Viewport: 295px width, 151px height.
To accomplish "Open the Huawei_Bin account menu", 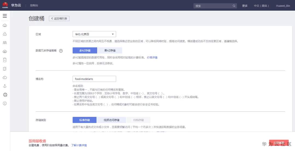I will (x=283, y=6).
